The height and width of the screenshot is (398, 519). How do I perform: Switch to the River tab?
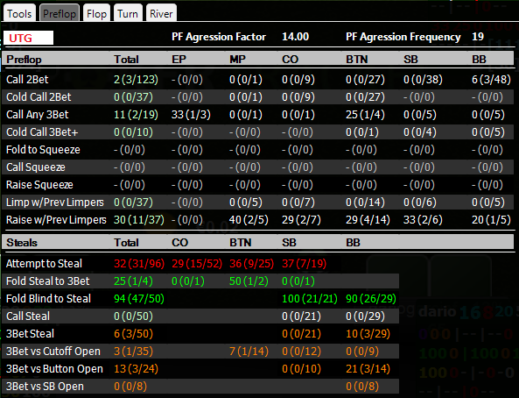coord(161,14)
